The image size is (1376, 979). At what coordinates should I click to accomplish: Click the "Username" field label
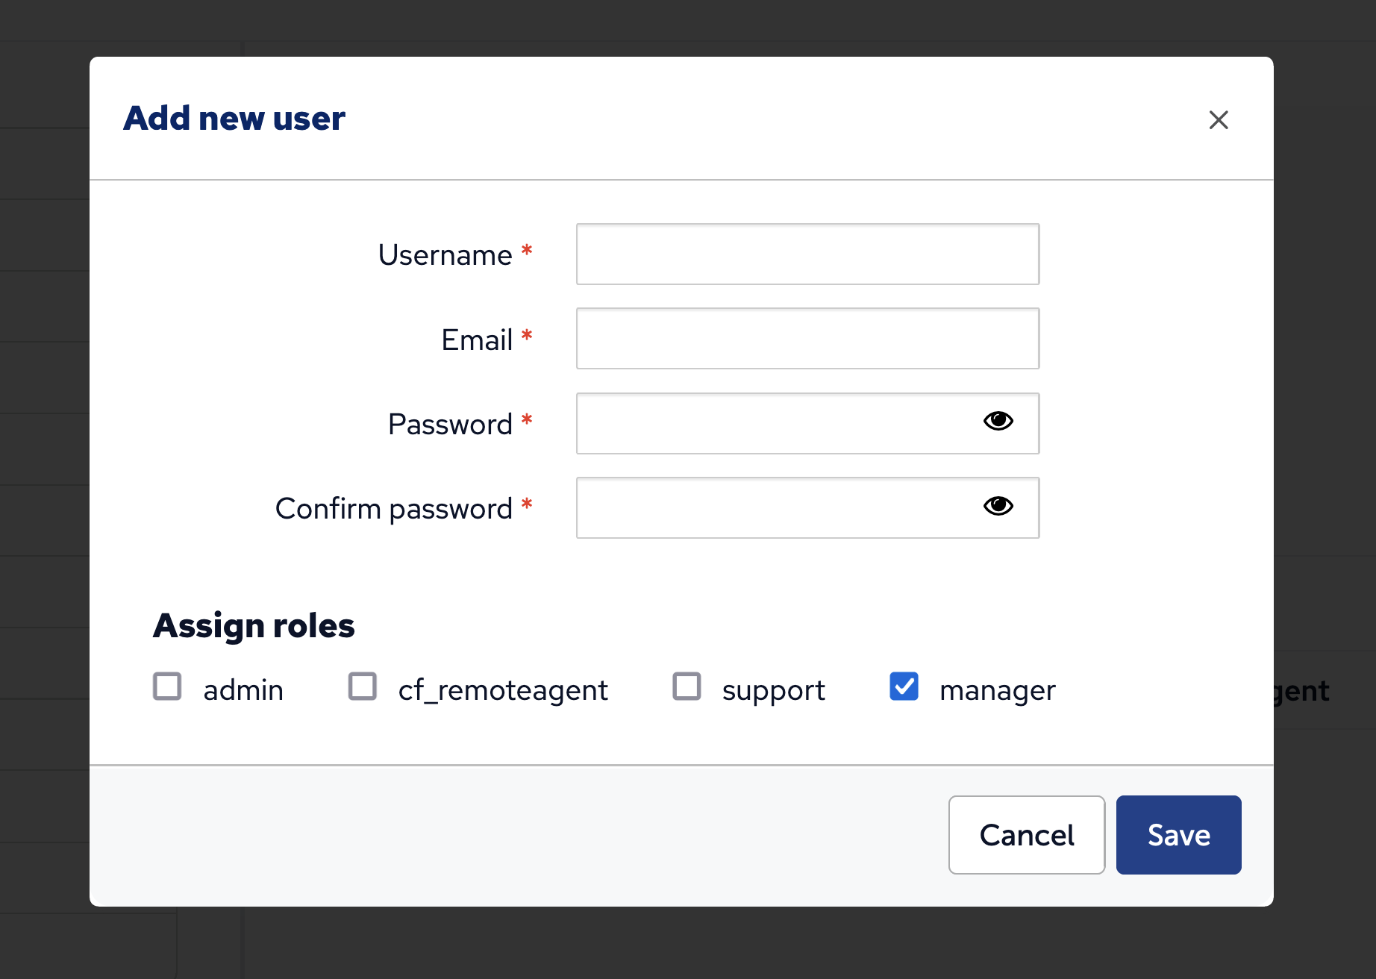445,255
